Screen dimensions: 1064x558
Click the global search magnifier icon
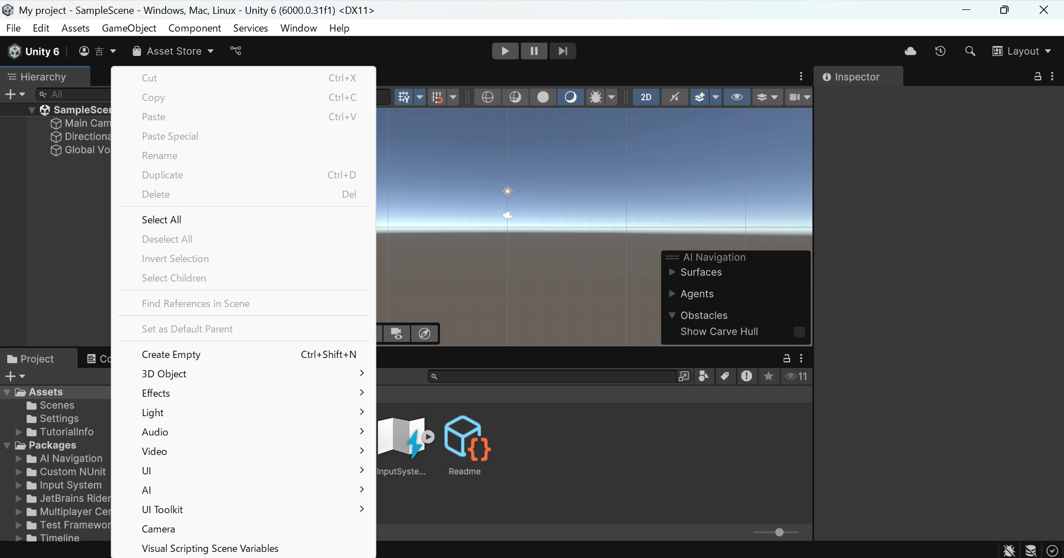tap(970, 51)
